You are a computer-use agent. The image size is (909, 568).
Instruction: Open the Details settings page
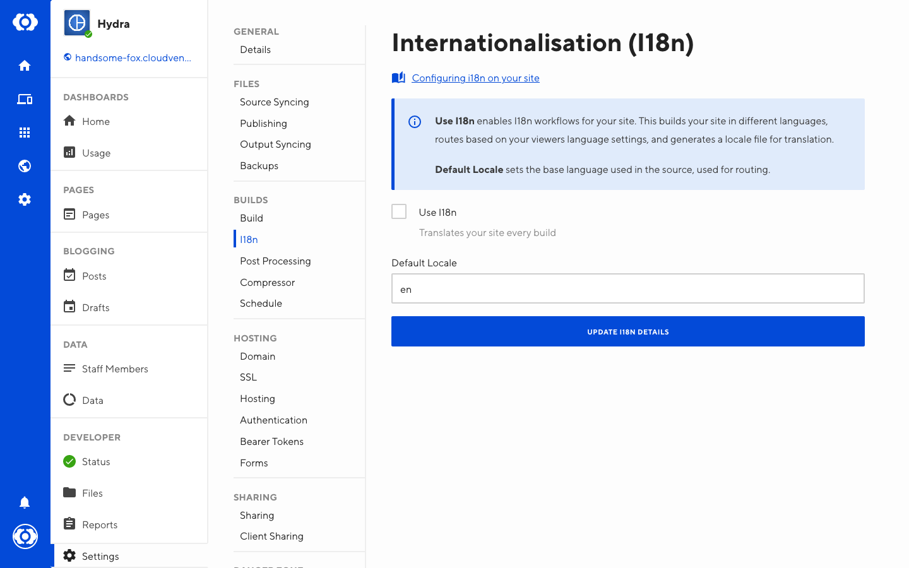pyautogui.click(x=255, y=50)
